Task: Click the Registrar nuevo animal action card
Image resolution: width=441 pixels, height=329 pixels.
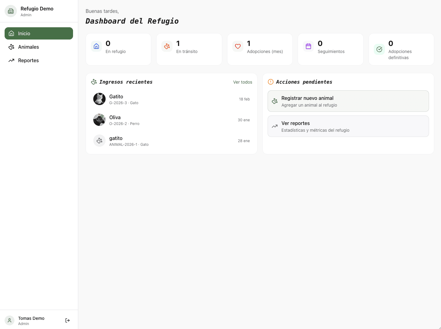Action: (348, 101)
